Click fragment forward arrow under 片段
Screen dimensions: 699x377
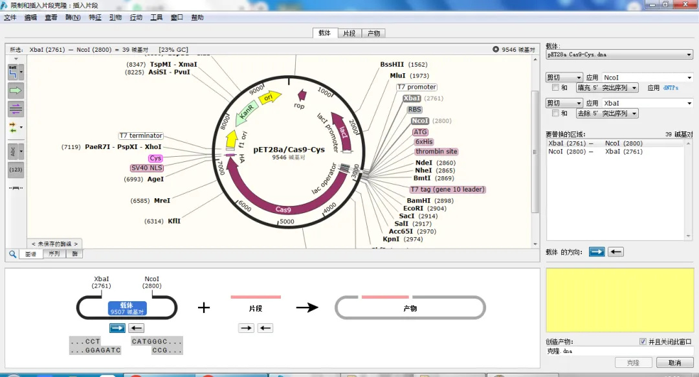(x=246, y=328)
